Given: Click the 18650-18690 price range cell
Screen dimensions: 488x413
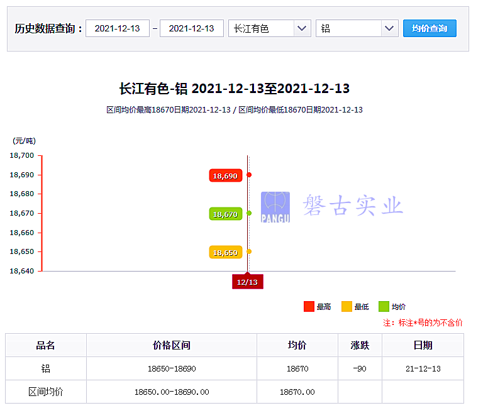Looking at the screenshot, I should pos(172,368).
